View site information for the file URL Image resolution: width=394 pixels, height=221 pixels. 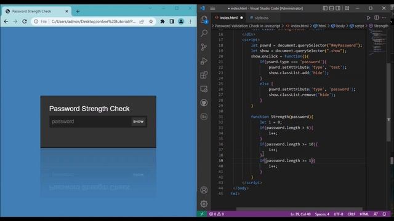36,21
